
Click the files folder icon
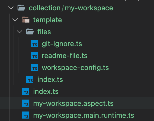click(x=30, y=31)
